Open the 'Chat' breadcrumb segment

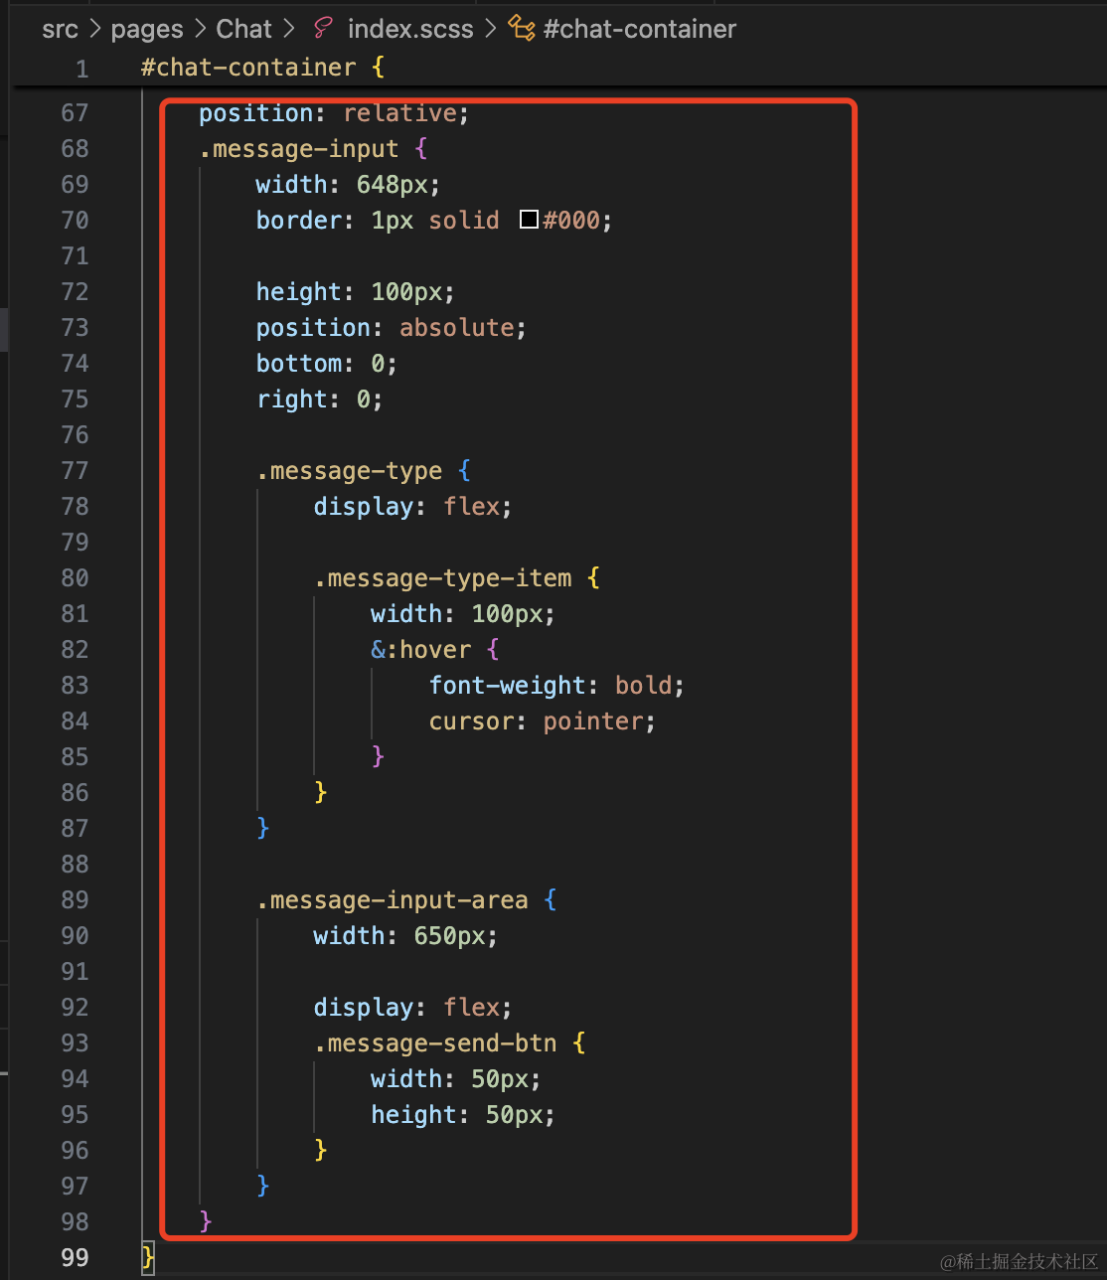pyautogui.click(x=243, y=29)
